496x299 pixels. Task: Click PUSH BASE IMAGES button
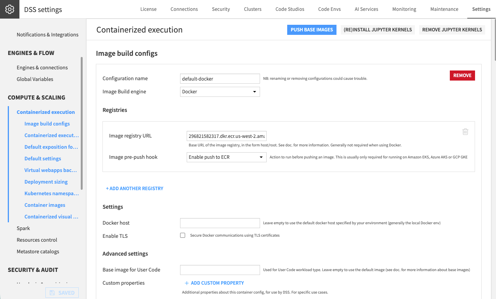(312, 30)
